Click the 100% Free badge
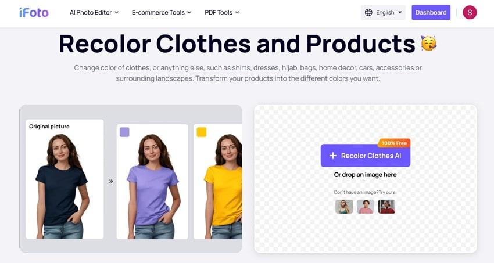Viewport: 494px width, 263px height. (394, 143)
